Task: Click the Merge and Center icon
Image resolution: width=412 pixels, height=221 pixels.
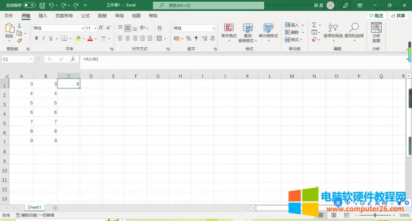Action: [159, 38]
